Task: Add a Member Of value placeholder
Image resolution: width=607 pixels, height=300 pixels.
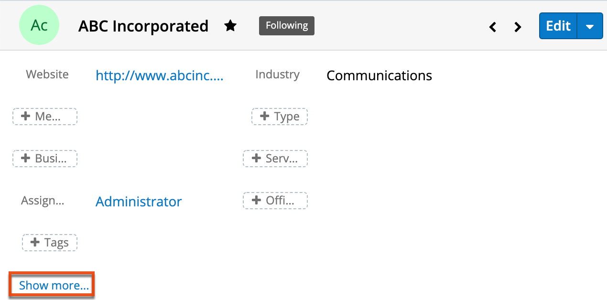Action: [x=45, y=117]
